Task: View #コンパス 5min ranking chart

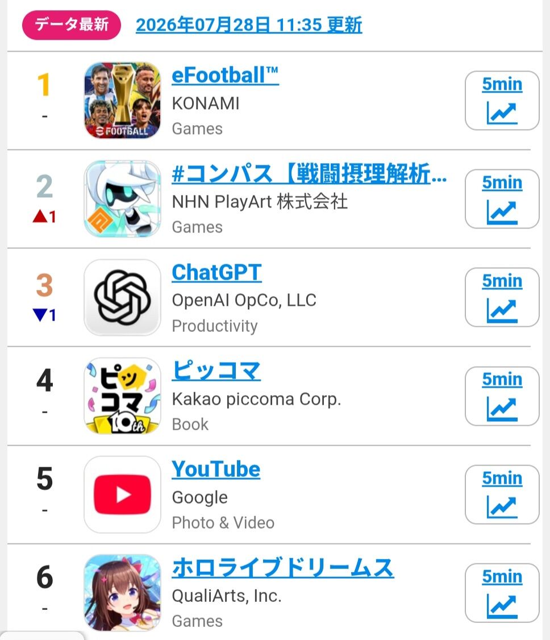Action: (502, 199)
